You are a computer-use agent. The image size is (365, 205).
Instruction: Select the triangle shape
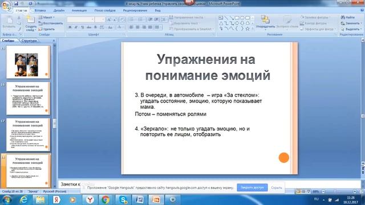221,23
